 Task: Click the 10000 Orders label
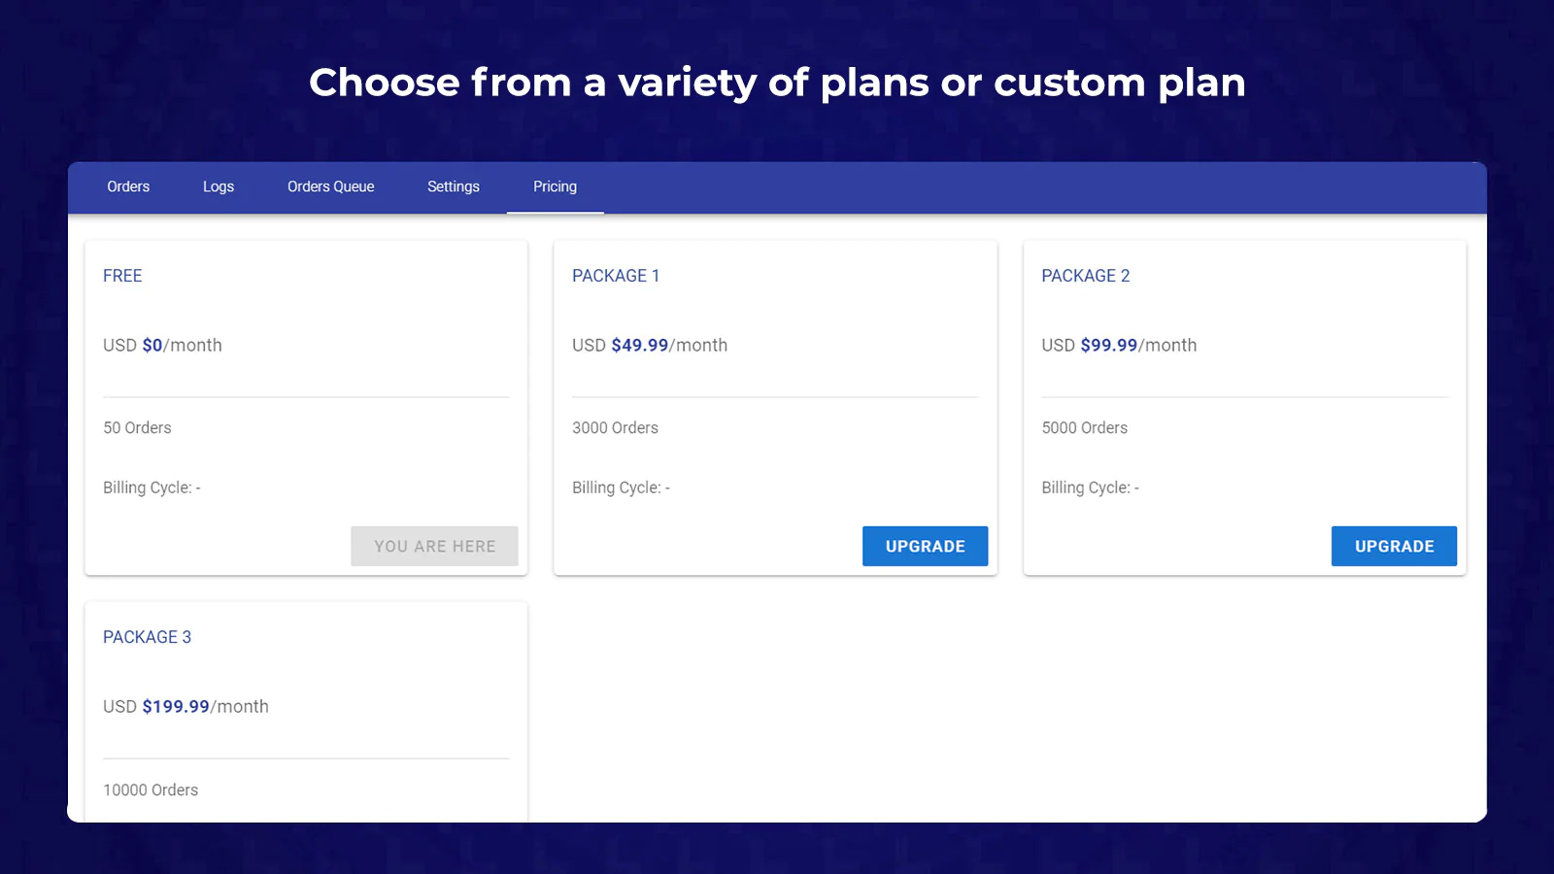[151, 790]
